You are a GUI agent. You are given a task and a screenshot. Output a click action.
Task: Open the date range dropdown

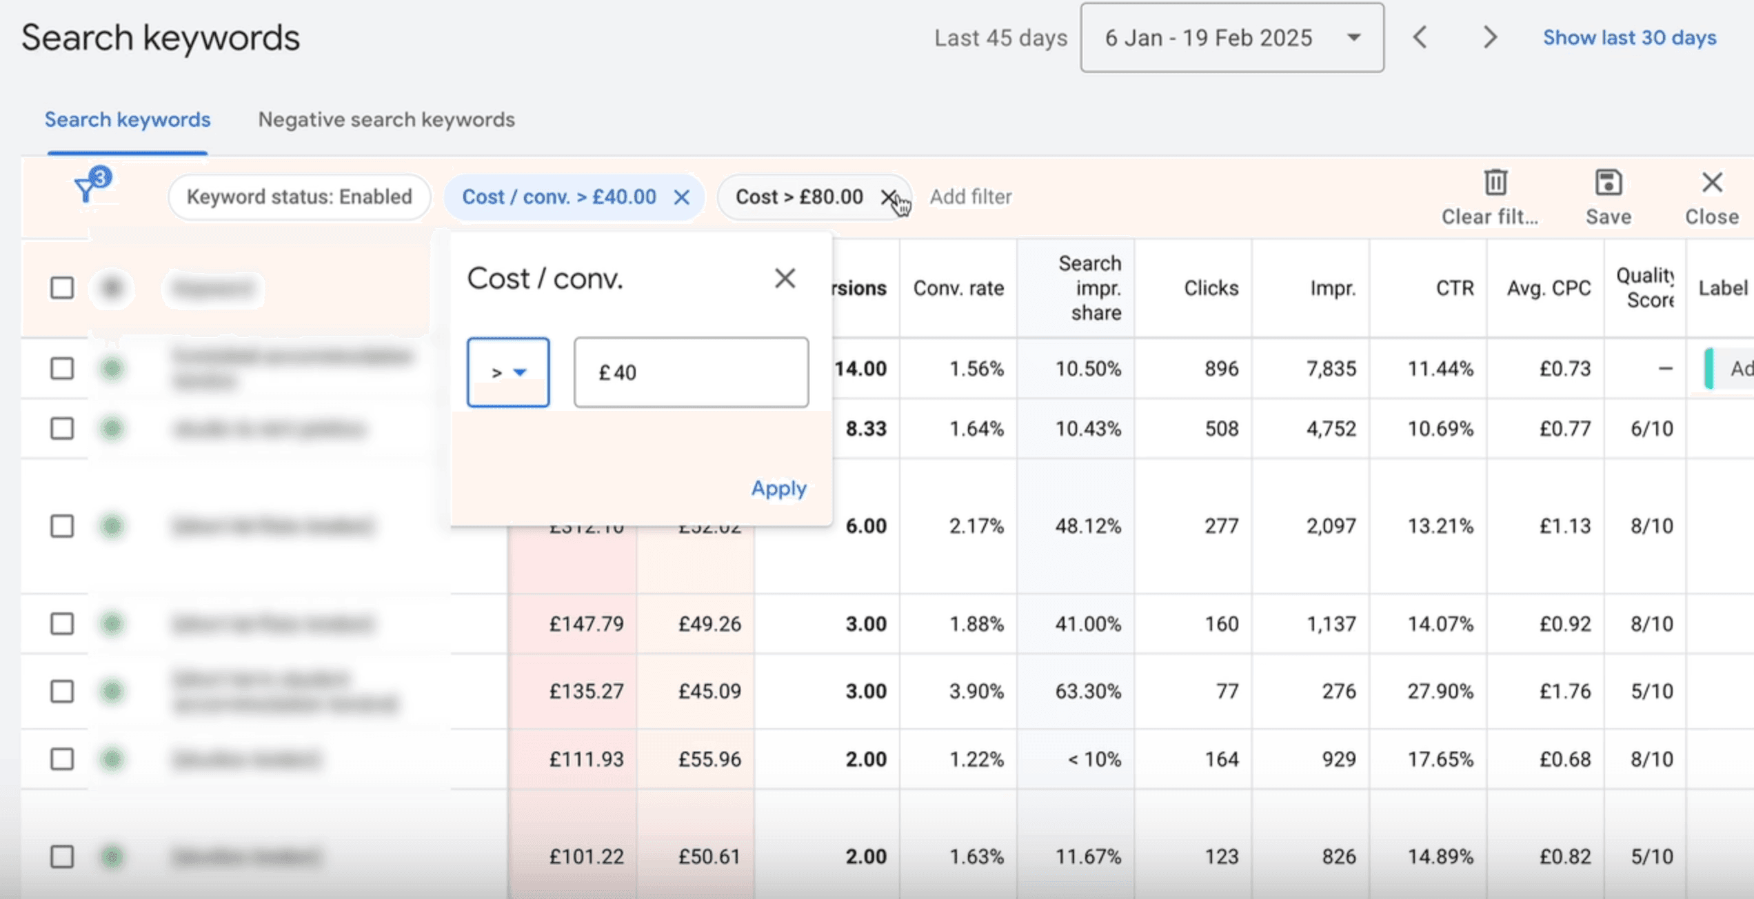tap(1231, 38)
